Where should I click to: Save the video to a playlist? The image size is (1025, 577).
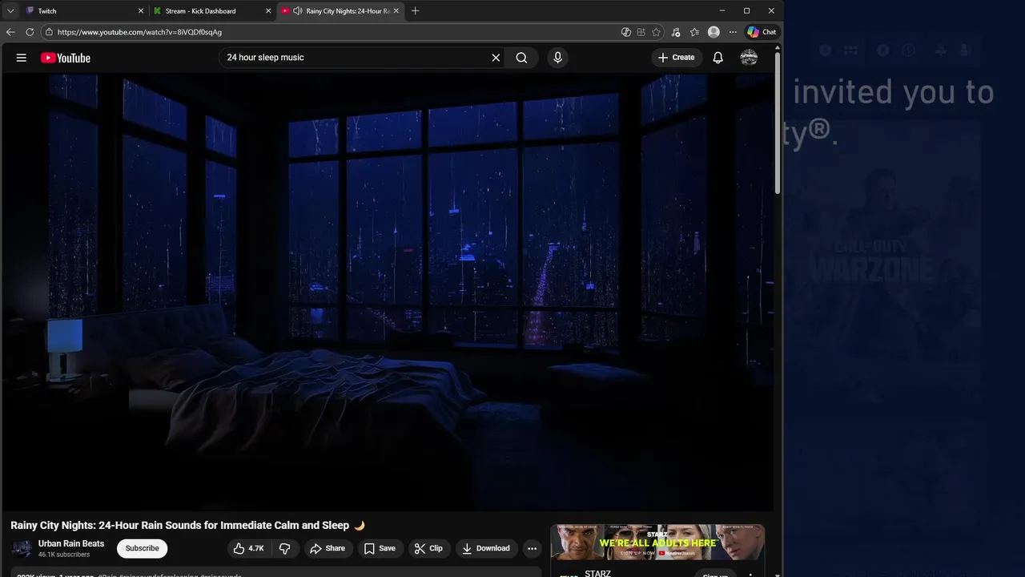click(380, 548)
